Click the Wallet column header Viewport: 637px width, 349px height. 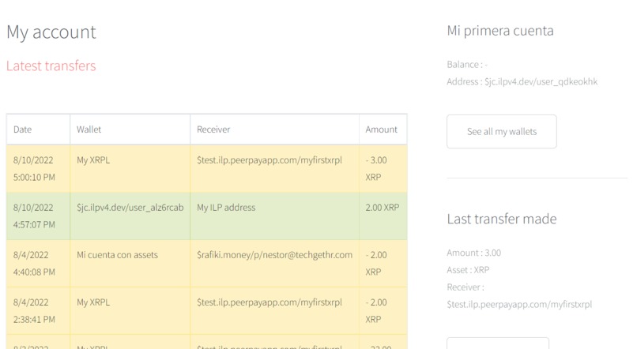[89, 129]
